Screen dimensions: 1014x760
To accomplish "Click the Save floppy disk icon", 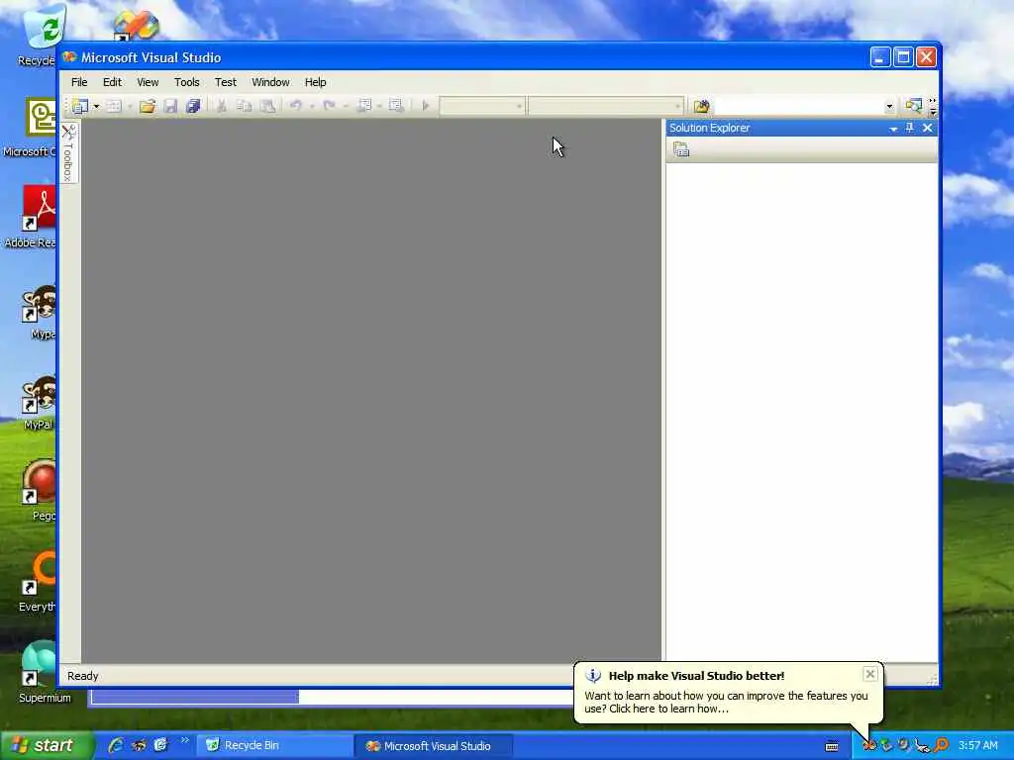I will 170,106.
